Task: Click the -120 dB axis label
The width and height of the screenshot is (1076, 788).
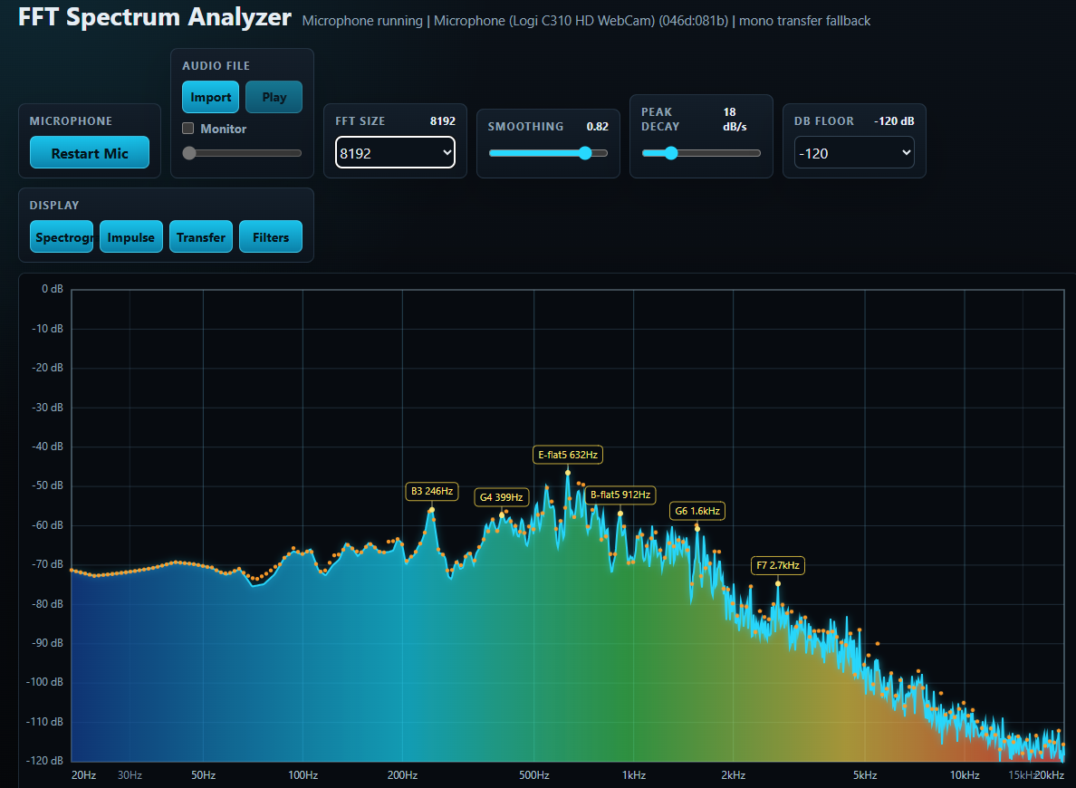Action: pos(44,761)
